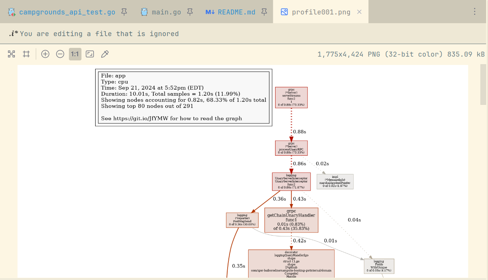Unpin the campgrounds_api_test.go tab
Screen dimensions: 488x280
coord(124,12)
